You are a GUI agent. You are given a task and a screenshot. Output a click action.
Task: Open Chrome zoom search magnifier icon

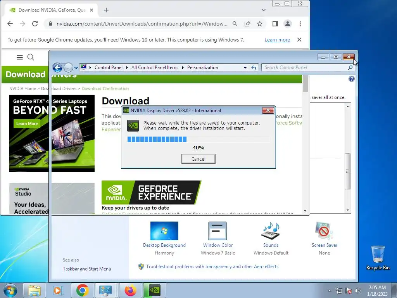pos(235,24)
